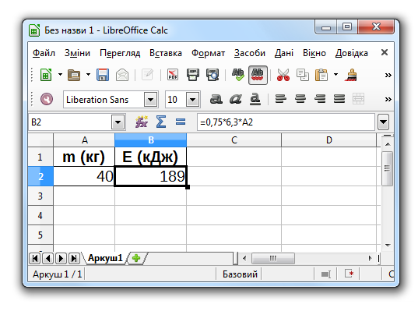Export directly as PDF
Viewport: 418px width, 311px height.
pos(173,75)
